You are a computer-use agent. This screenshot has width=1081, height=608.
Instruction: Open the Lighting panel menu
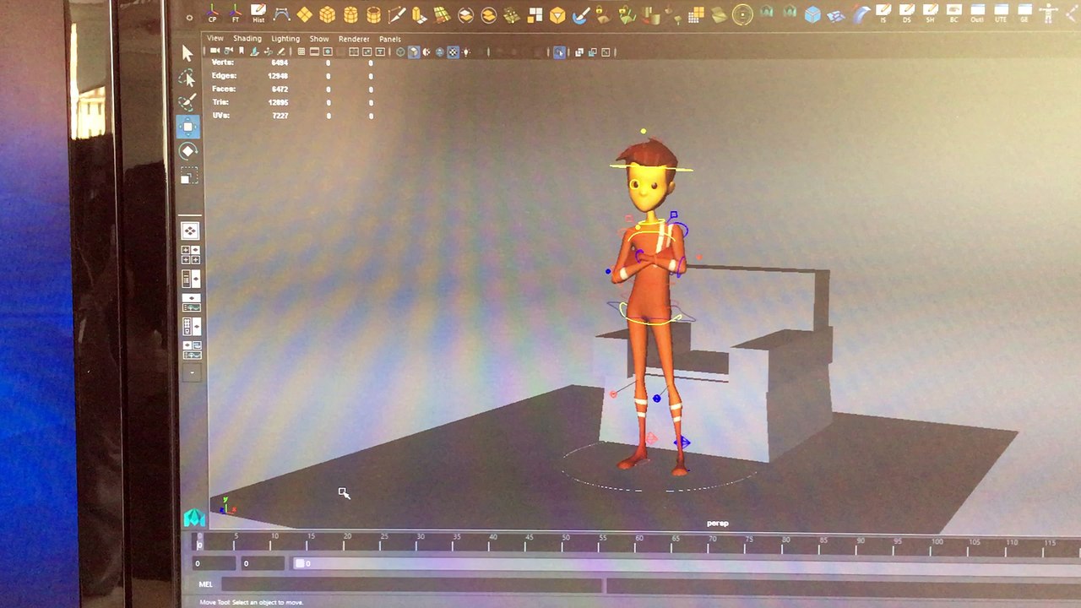[x=285, y=39]
